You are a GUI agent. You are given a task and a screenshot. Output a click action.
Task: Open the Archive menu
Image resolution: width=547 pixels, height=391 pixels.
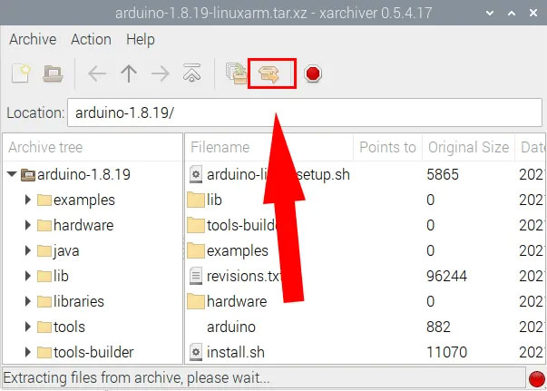click(33, 39)
